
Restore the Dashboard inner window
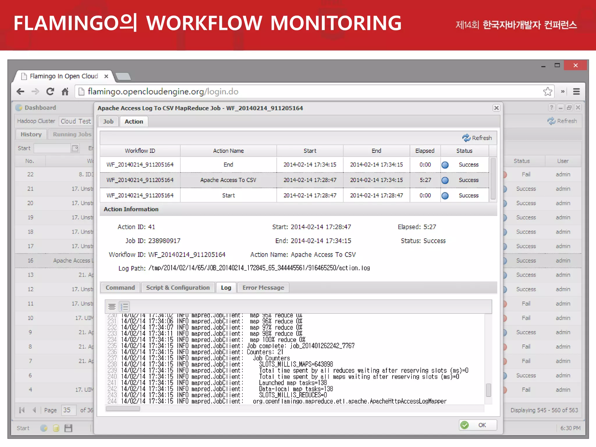(569, 108)
